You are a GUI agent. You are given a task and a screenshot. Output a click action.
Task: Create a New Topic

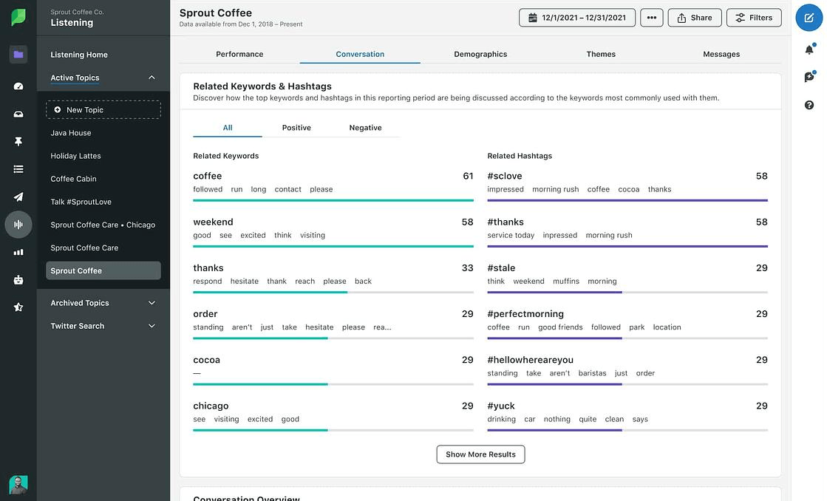click(x=103, y=109)
